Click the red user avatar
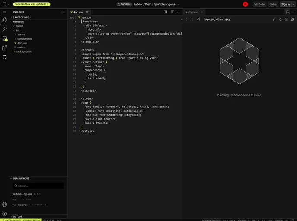Screen dimensions: 297x221 pyautogui.click(x=245, y=4)
